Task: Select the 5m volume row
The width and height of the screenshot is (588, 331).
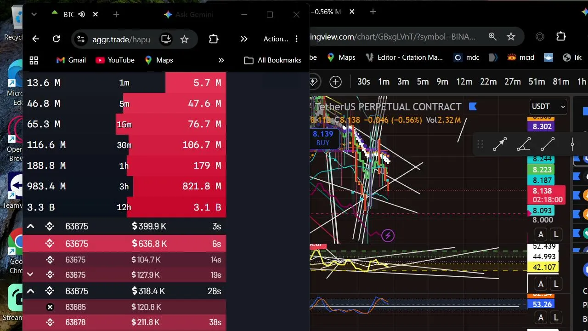Action: pyautogui.click(x=124, y=103)
